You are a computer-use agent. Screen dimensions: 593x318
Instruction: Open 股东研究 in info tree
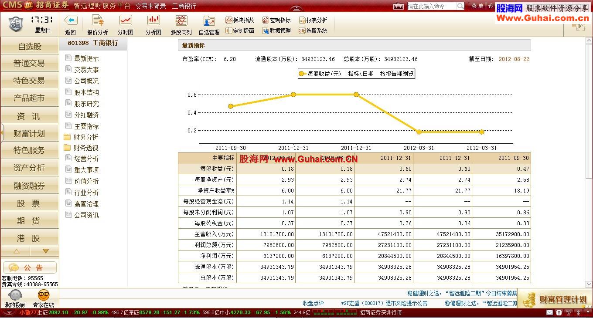(86, 104)
